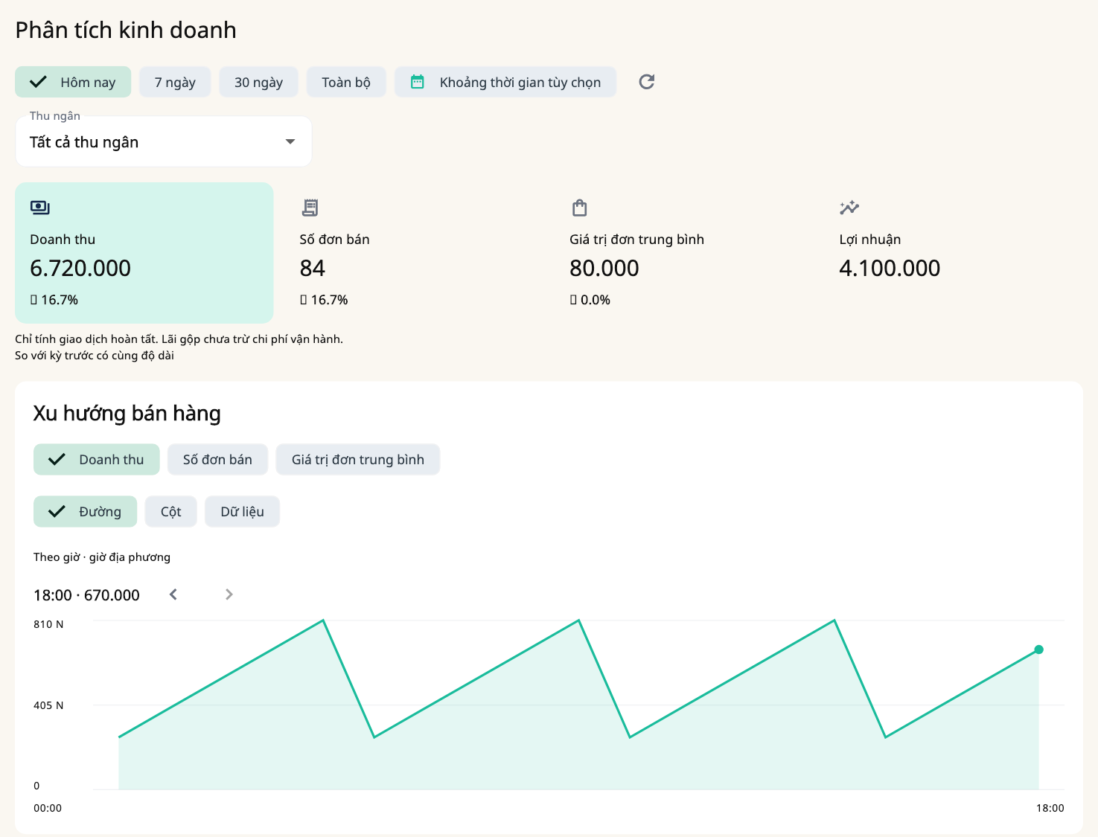Image resolution: width=1098 pixels, height=837 pixels.
Task: Select the Doanh thu summary card
Action: tap(144, 253)
